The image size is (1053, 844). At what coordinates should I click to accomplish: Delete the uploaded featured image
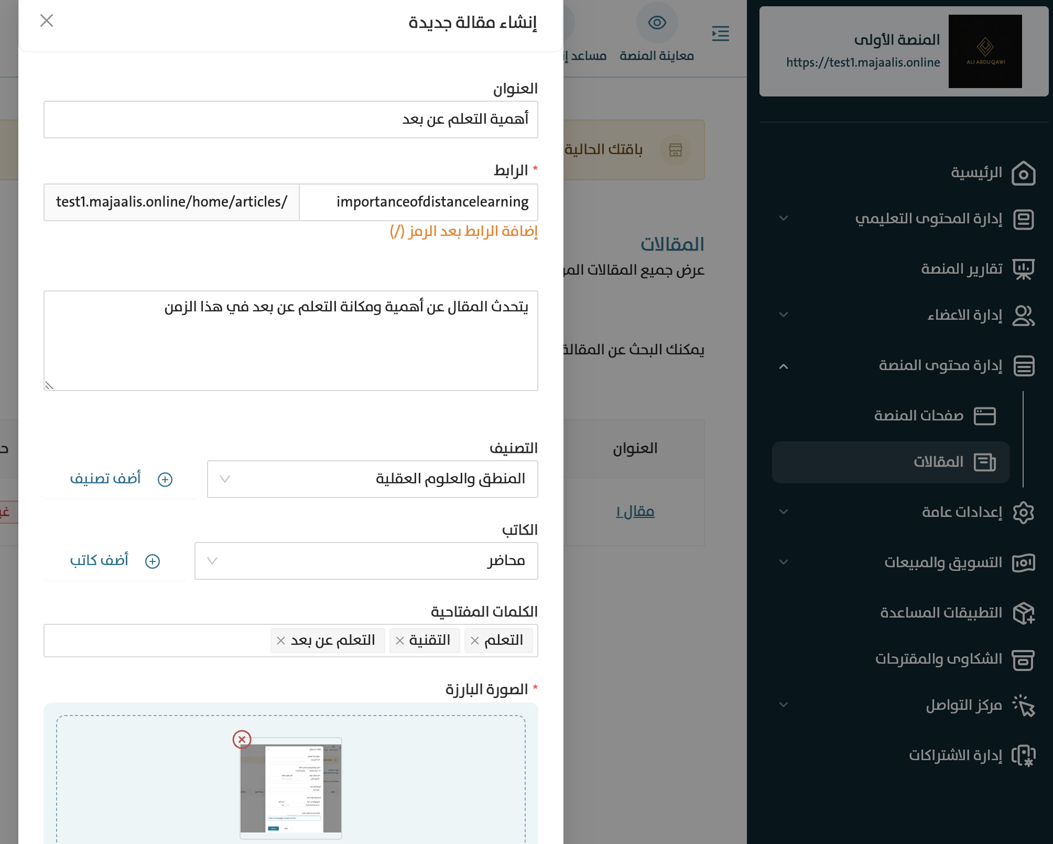point(242,739)
